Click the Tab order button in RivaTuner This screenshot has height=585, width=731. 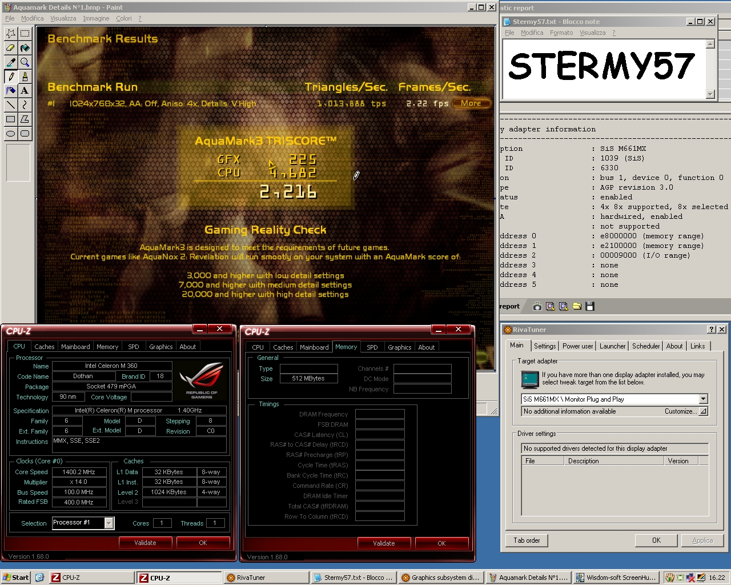pos(527,540)
